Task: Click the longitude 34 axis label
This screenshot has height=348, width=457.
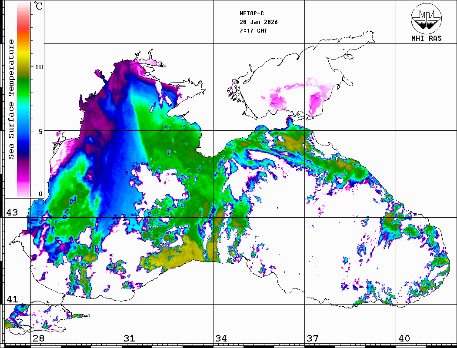Action: [221, 338]
